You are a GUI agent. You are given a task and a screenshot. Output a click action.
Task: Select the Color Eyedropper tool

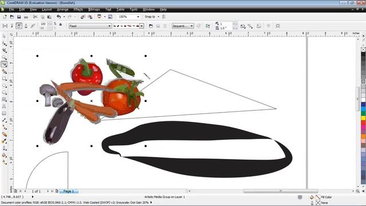[x=4, y=141]
